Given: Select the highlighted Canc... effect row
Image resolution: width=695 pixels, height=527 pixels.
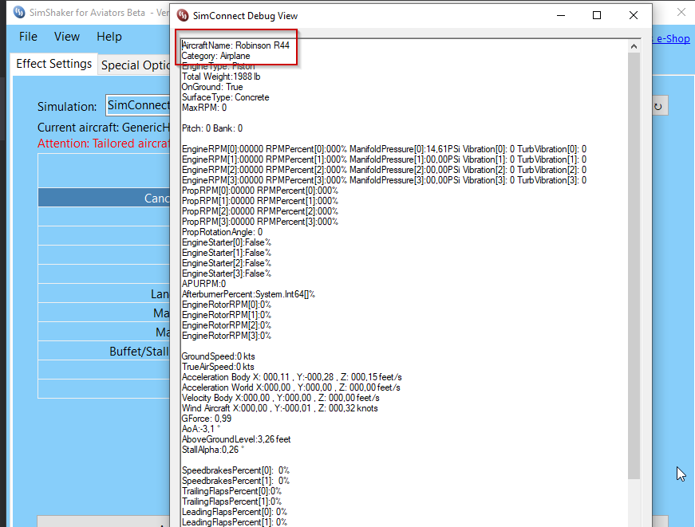Looking at the screenshot, I should click(105, 198).
